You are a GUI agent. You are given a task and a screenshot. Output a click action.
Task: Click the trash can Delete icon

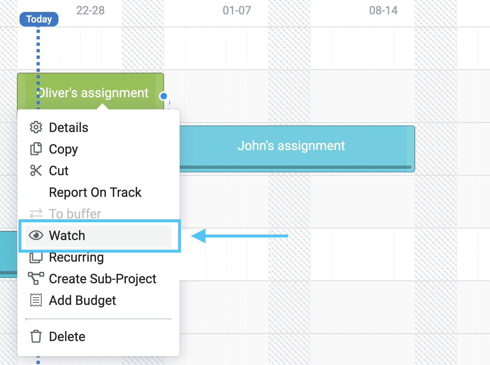pos(36,336)
